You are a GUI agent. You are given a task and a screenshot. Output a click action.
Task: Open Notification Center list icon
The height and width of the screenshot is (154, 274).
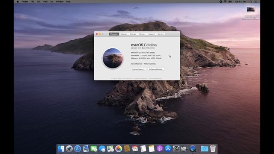pos(256,2)
